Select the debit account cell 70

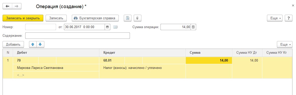(x=26, y=61)
